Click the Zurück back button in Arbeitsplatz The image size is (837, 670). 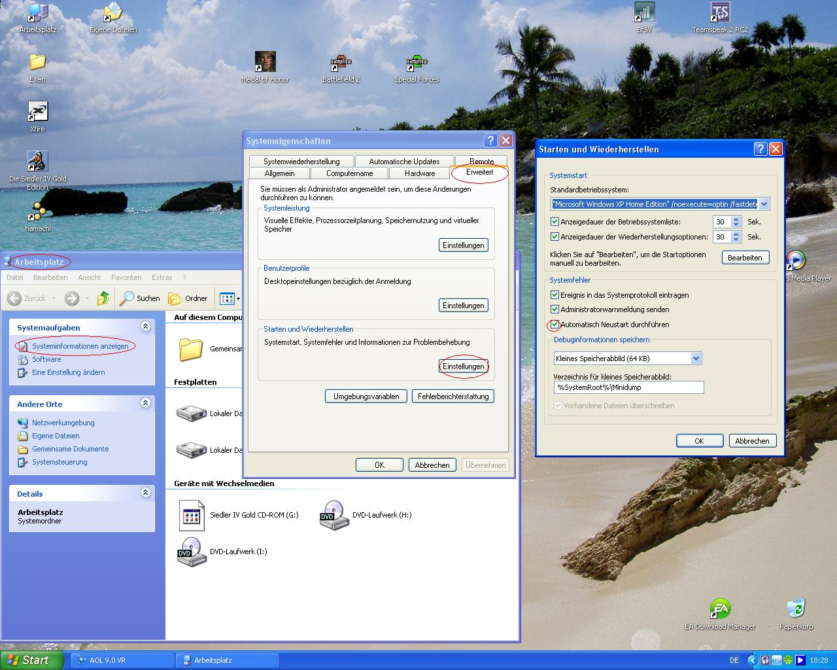tap(27, 298)
